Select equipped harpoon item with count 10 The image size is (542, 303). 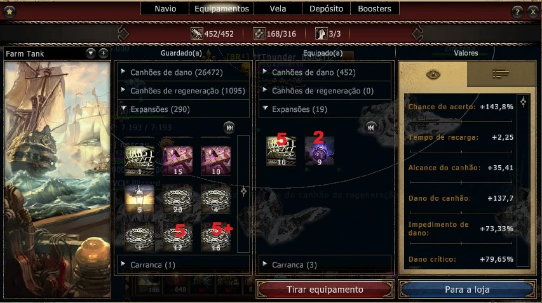pyautogui.click(x=281, y=151)
